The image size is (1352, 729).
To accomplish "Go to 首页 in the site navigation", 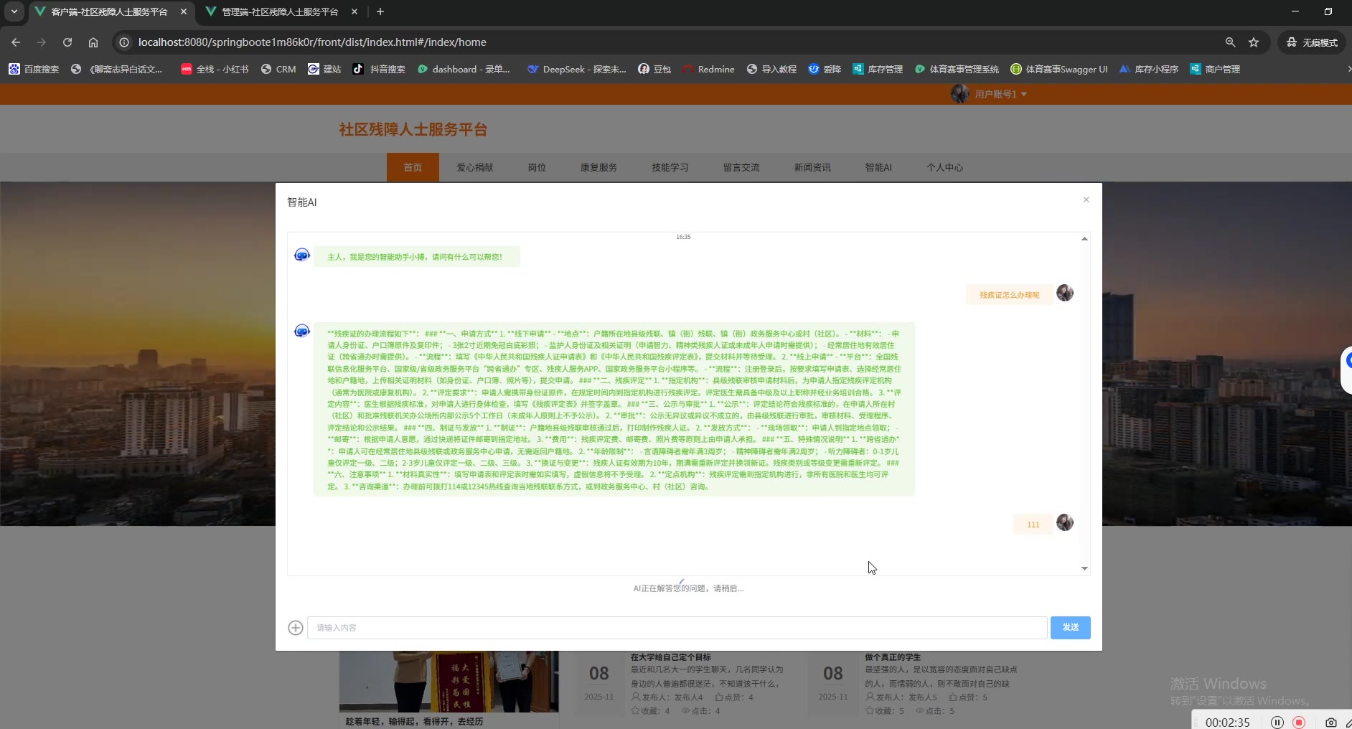I will 413,167.
